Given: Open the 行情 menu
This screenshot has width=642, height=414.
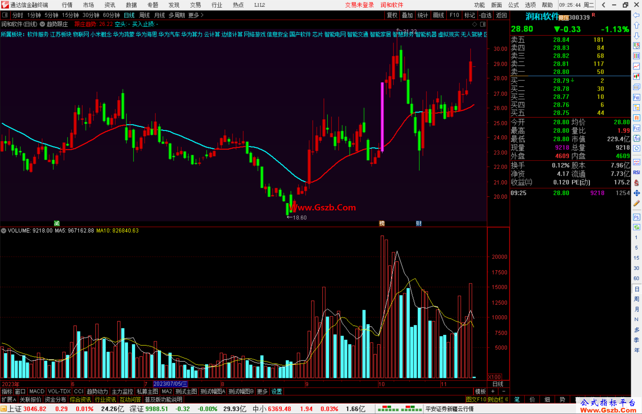Looking at the screenshot, I should (x=67, y=5).
